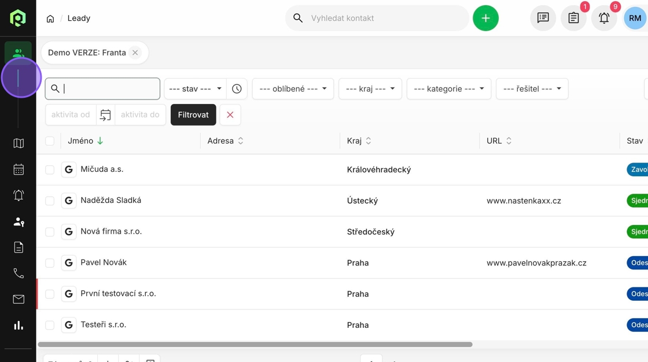Screen dimensions: 648x362
Task: Click the clock icon next to stav filter
Action: click(237, 89)
